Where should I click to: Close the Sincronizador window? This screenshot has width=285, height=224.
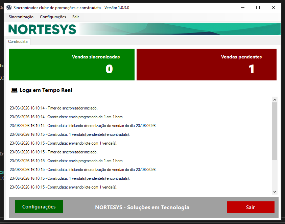tap(274, 8)
